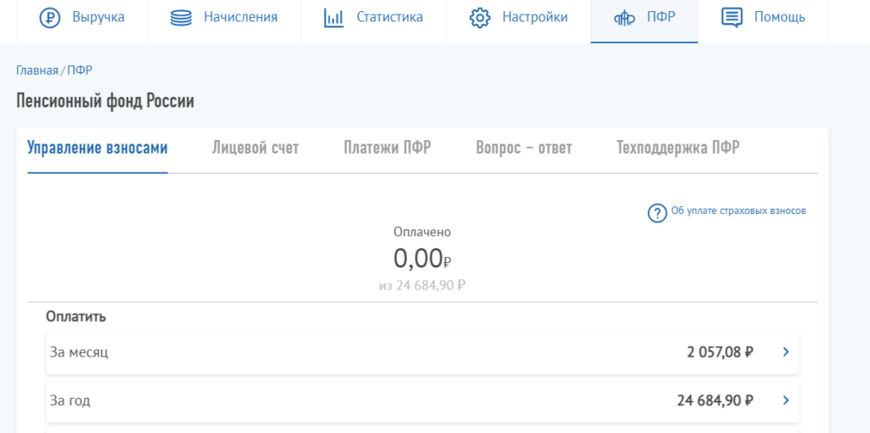Click the ruble icon next to Выручка
This screenshot has height=433, width=870.
(51, 18)
